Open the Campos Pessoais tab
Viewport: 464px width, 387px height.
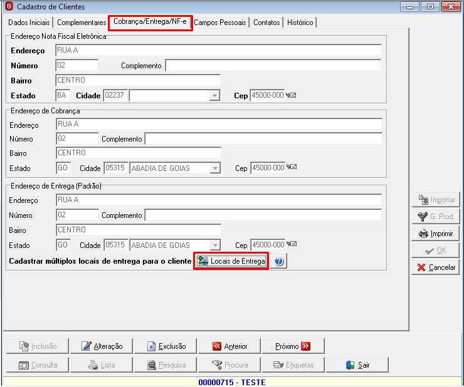point(220,23)
